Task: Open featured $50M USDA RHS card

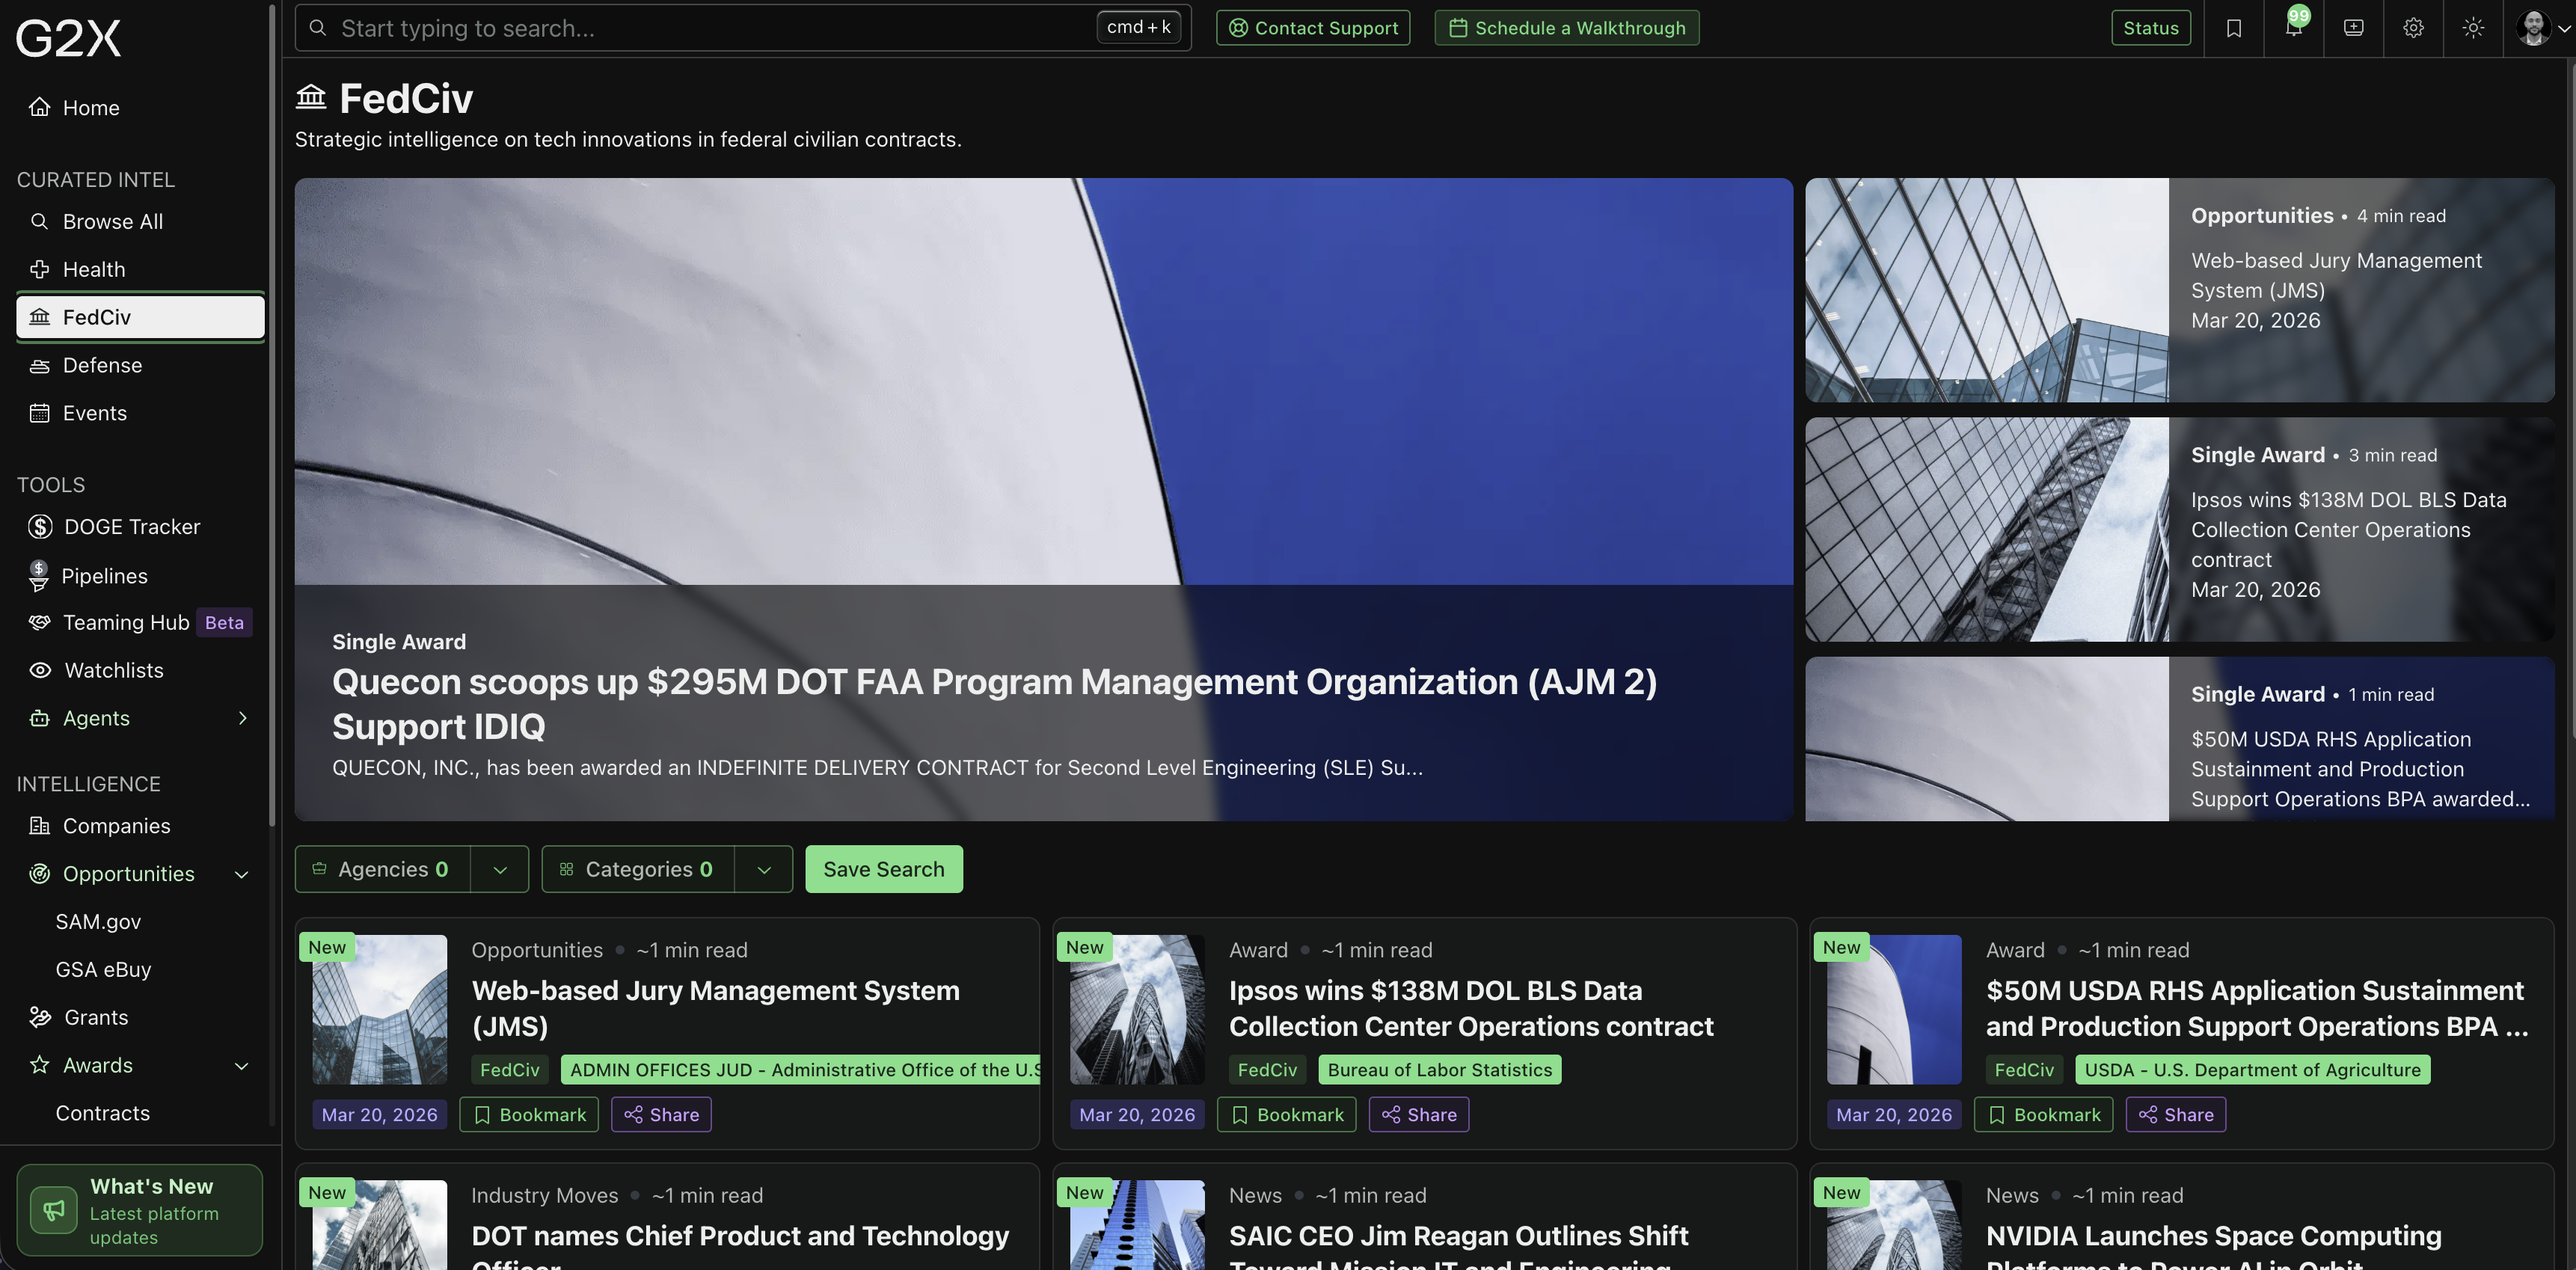Action: (2180, 739)
